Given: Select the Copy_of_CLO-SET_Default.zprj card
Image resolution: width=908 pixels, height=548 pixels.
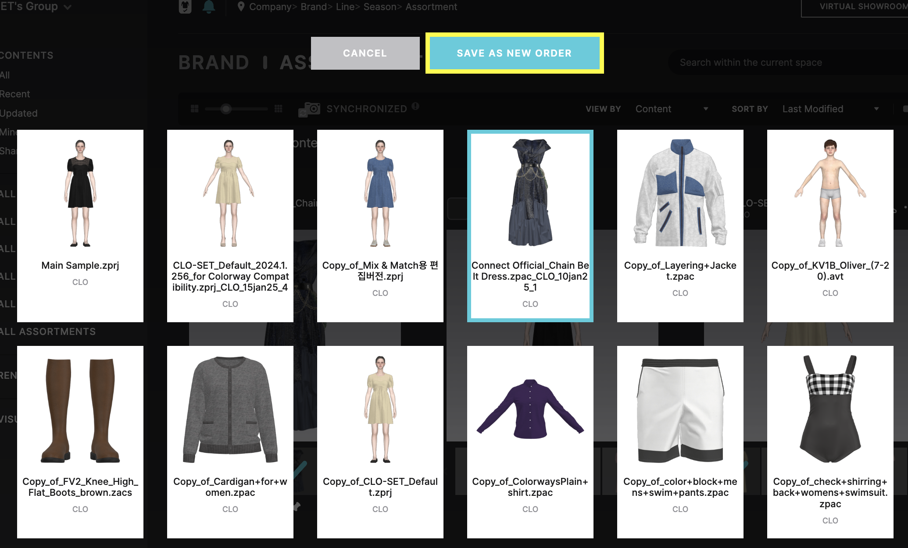Looking at the screenshot, I should pyautogui.click(x=380, y=442).
